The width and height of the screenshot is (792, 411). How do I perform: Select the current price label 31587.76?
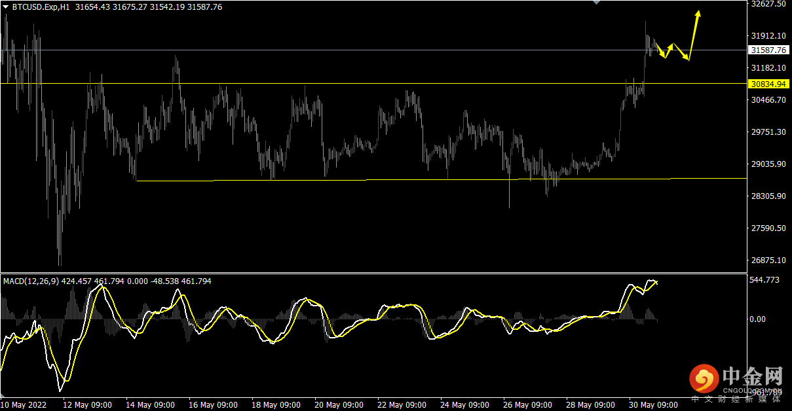pyautogui.click(x=769, y=50)
